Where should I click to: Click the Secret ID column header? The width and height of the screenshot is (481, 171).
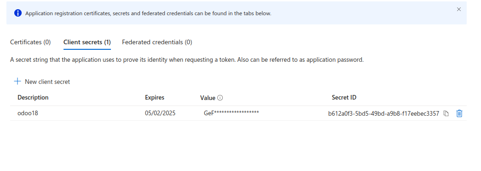(344, 98)
